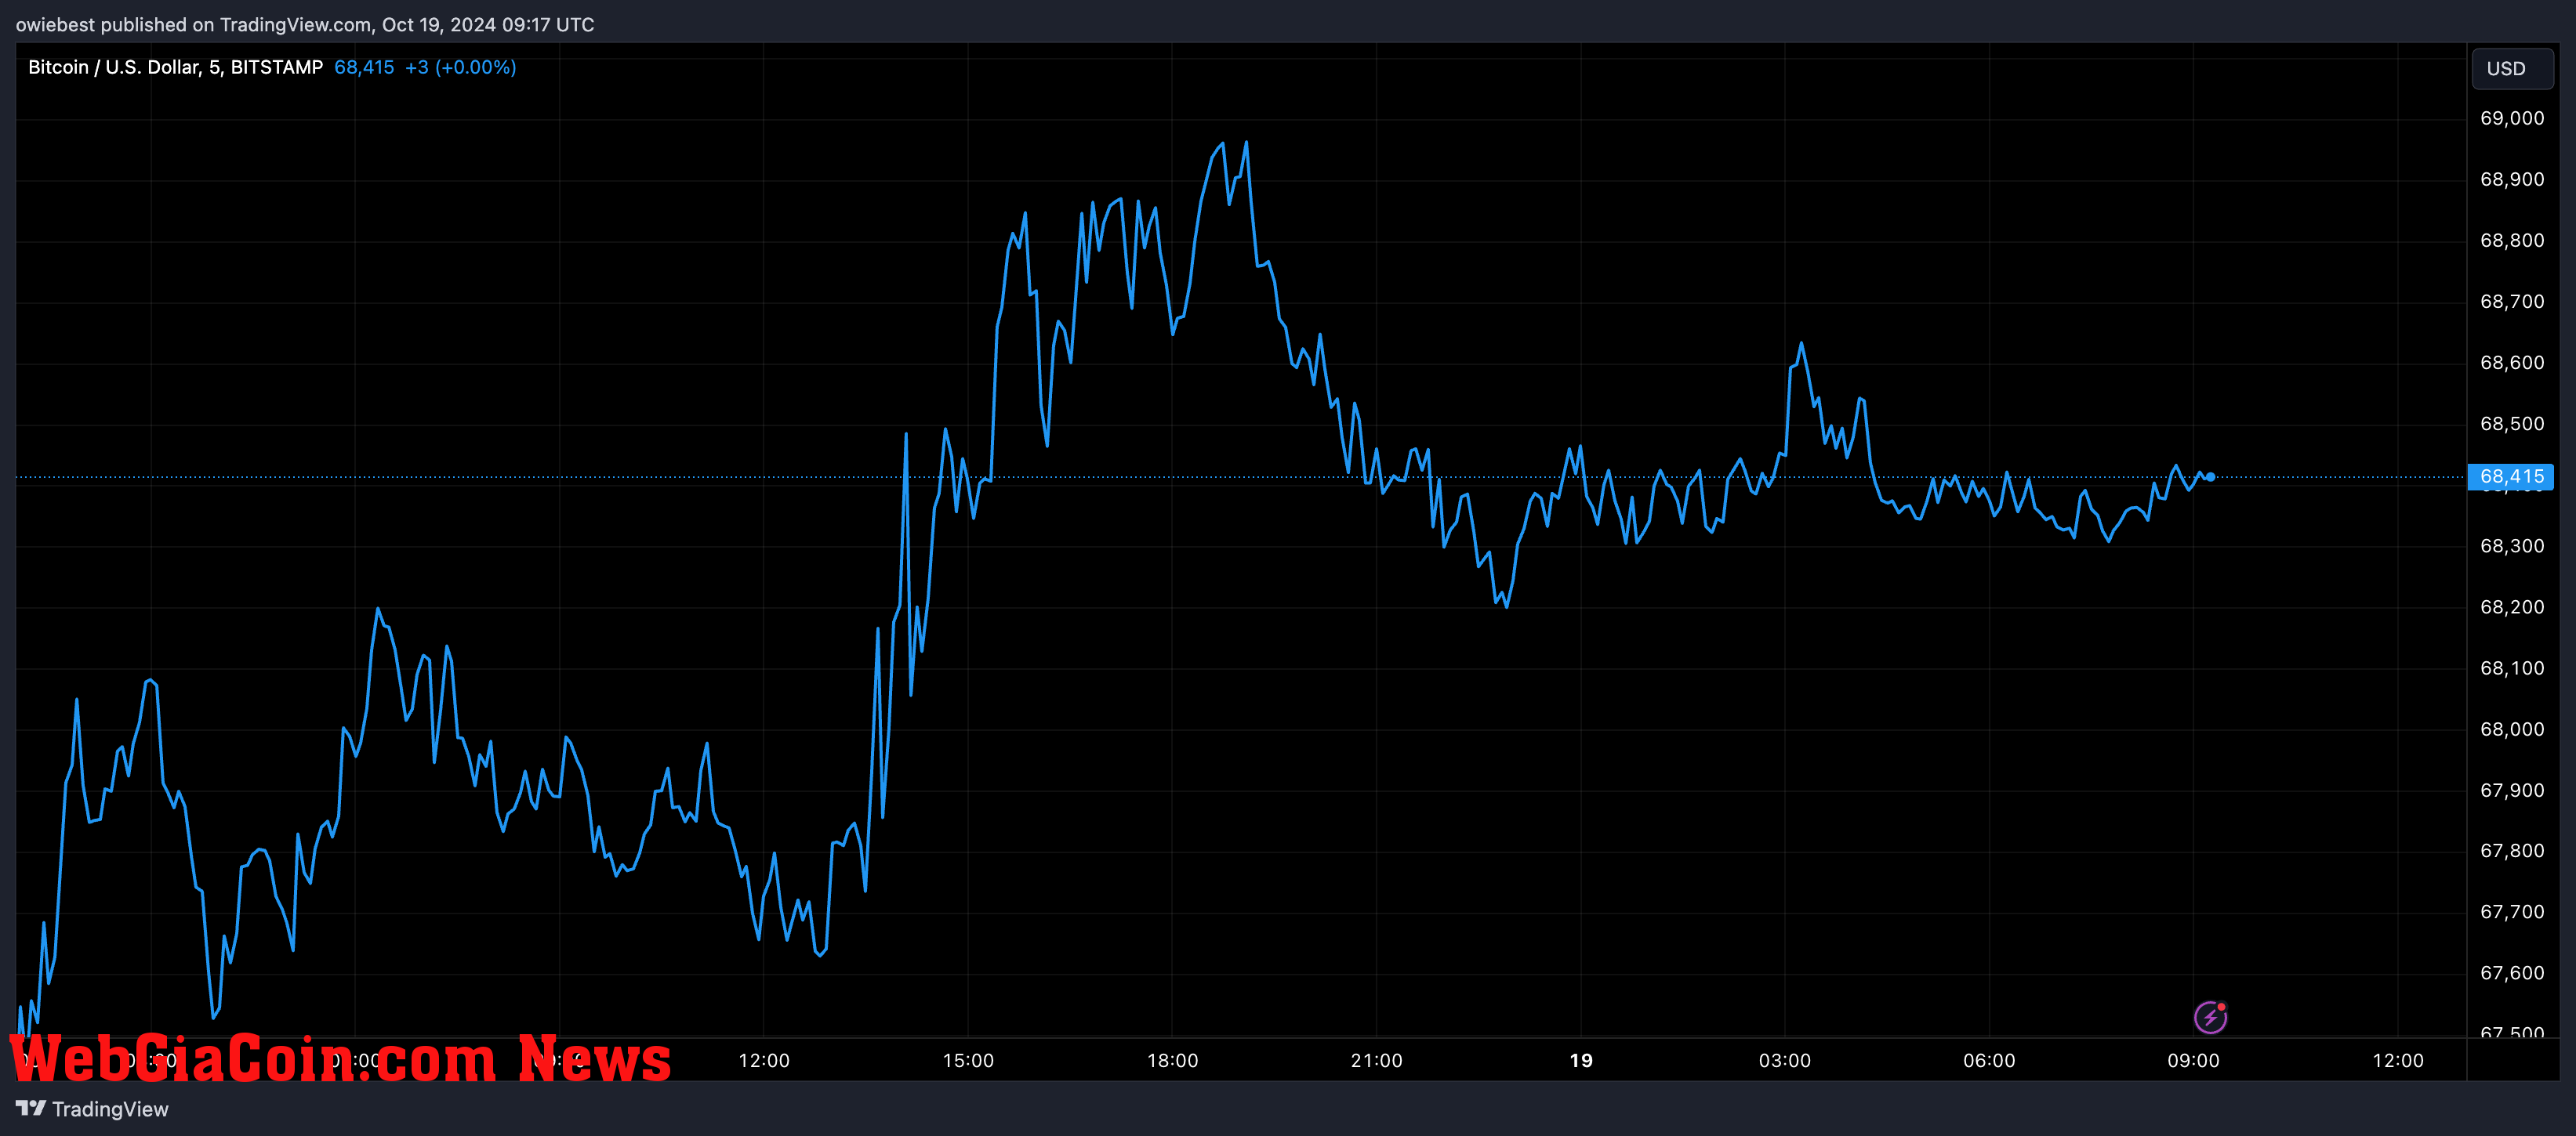
Task: Click the +3 (+0.00%) change value
Action: [461, 67]
